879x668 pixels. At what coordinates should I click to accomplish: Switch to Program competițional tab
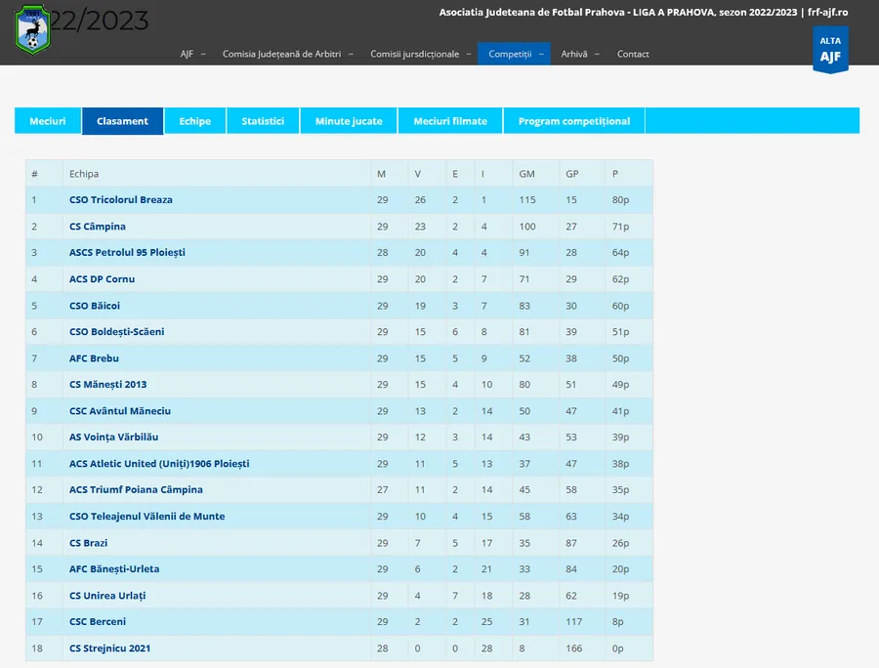(574, 121)
